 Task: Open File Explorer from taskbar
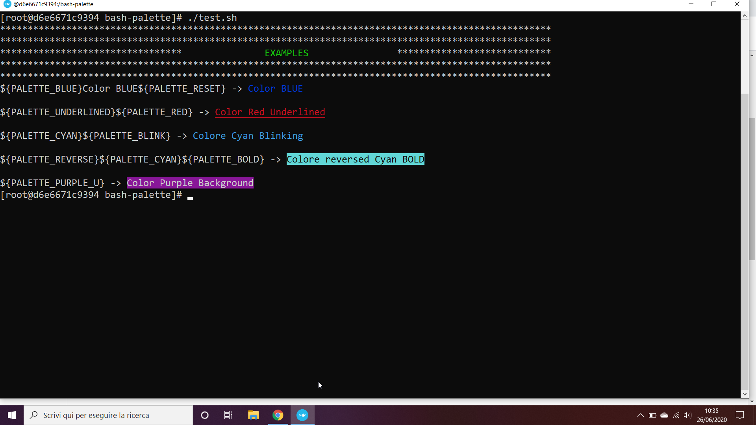pos(253,415)
